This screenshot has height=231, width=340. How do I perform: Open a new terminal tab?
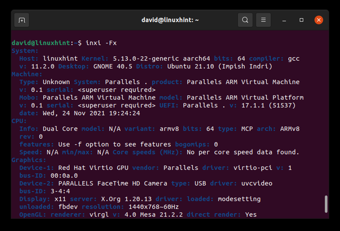pyautogui.click(x=22, y=20)
